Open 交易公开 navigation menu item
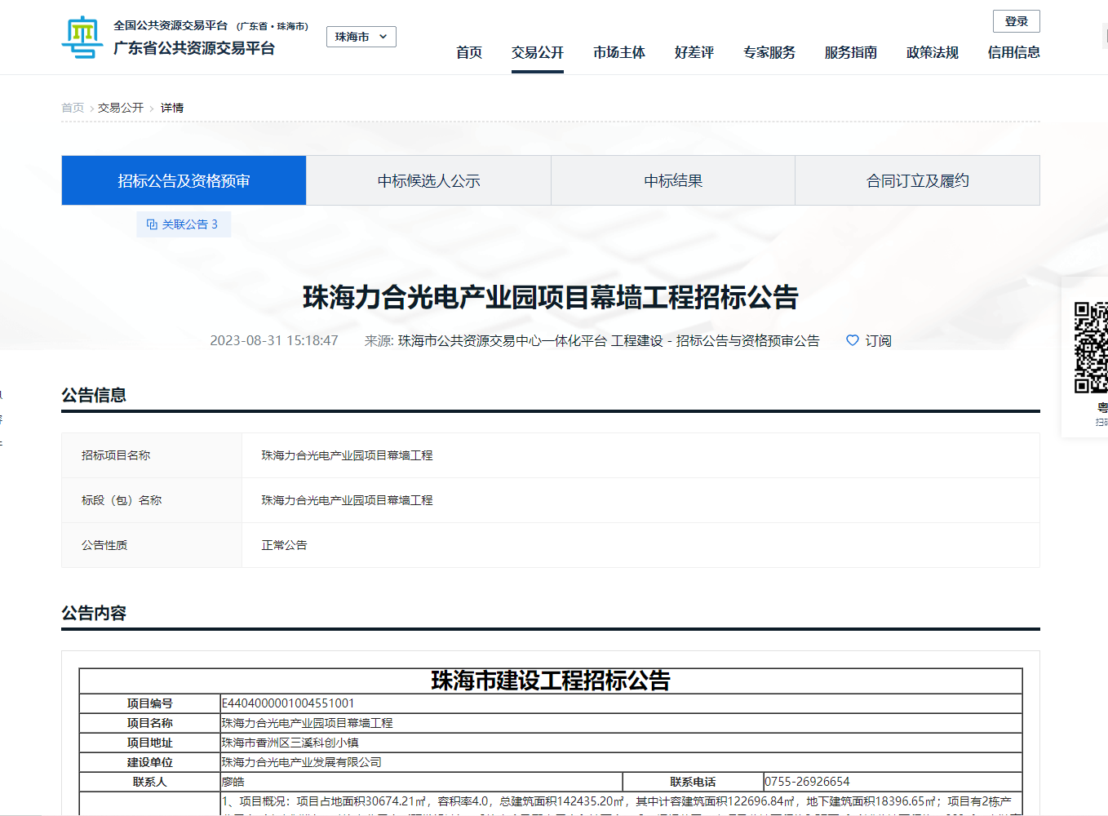Screen dimensions: 1108x816 point(538,52)
